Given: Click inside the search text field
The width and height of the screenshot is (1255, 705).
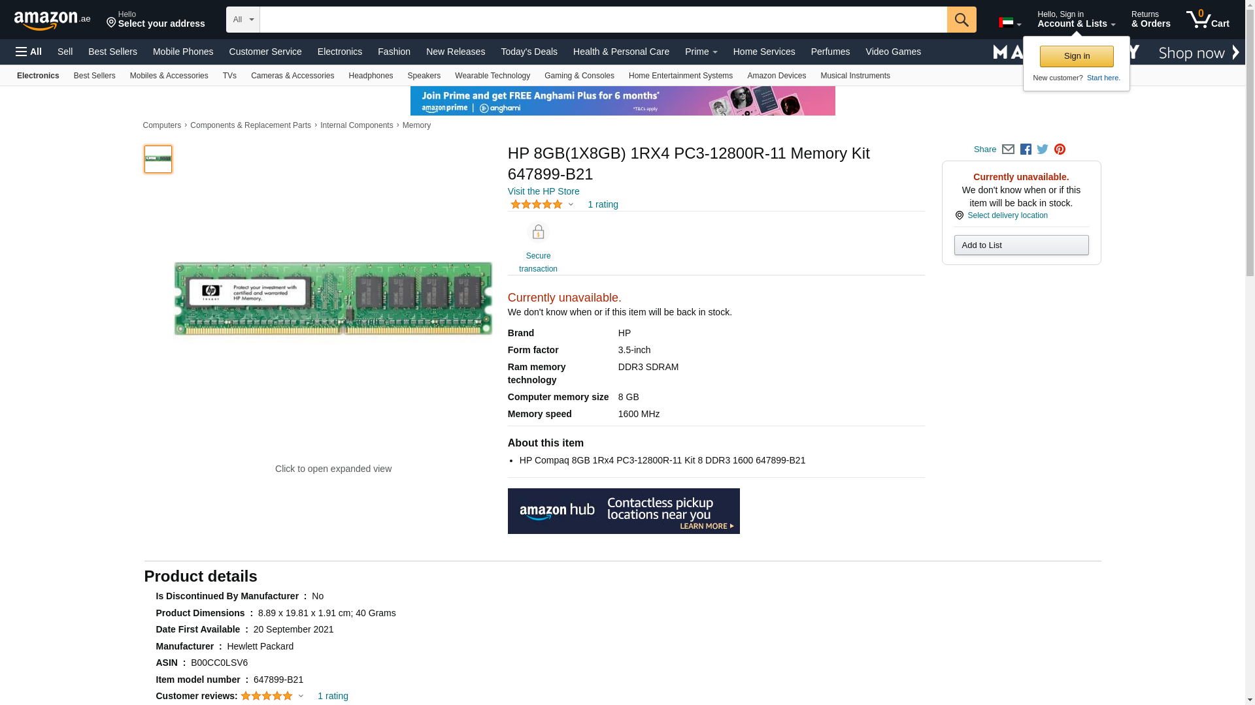Looking at the screenshot, I should (x=603, y=20).
